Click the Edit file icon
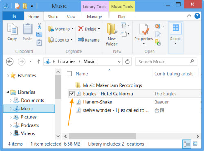The image size is (204, 151). tap(158, 34)
